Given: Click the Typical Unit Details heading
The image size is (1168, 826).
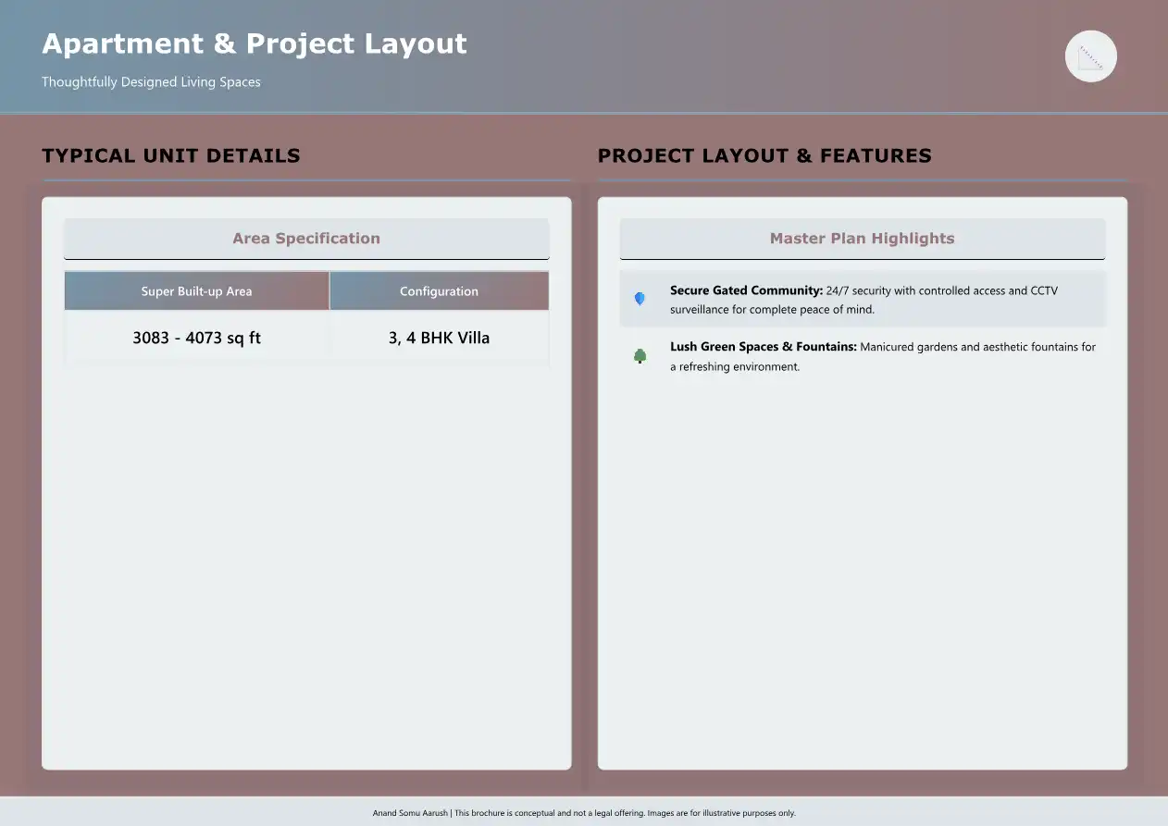Looking at the screenshot, I should coord(171,155).
